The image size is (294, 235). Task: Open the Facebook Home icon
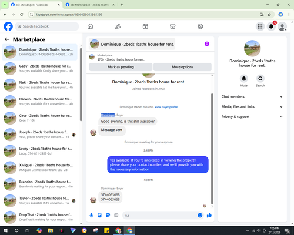coord(90,26)
